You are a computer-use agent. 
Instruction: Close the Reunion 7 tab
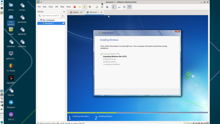point(101,12)
